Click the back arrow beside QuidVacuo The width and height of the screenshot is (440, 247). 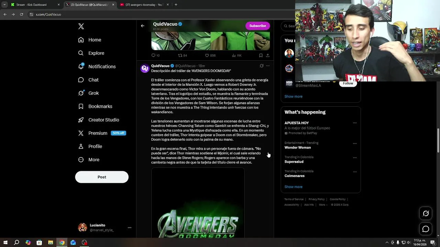(x=143, y=26)
